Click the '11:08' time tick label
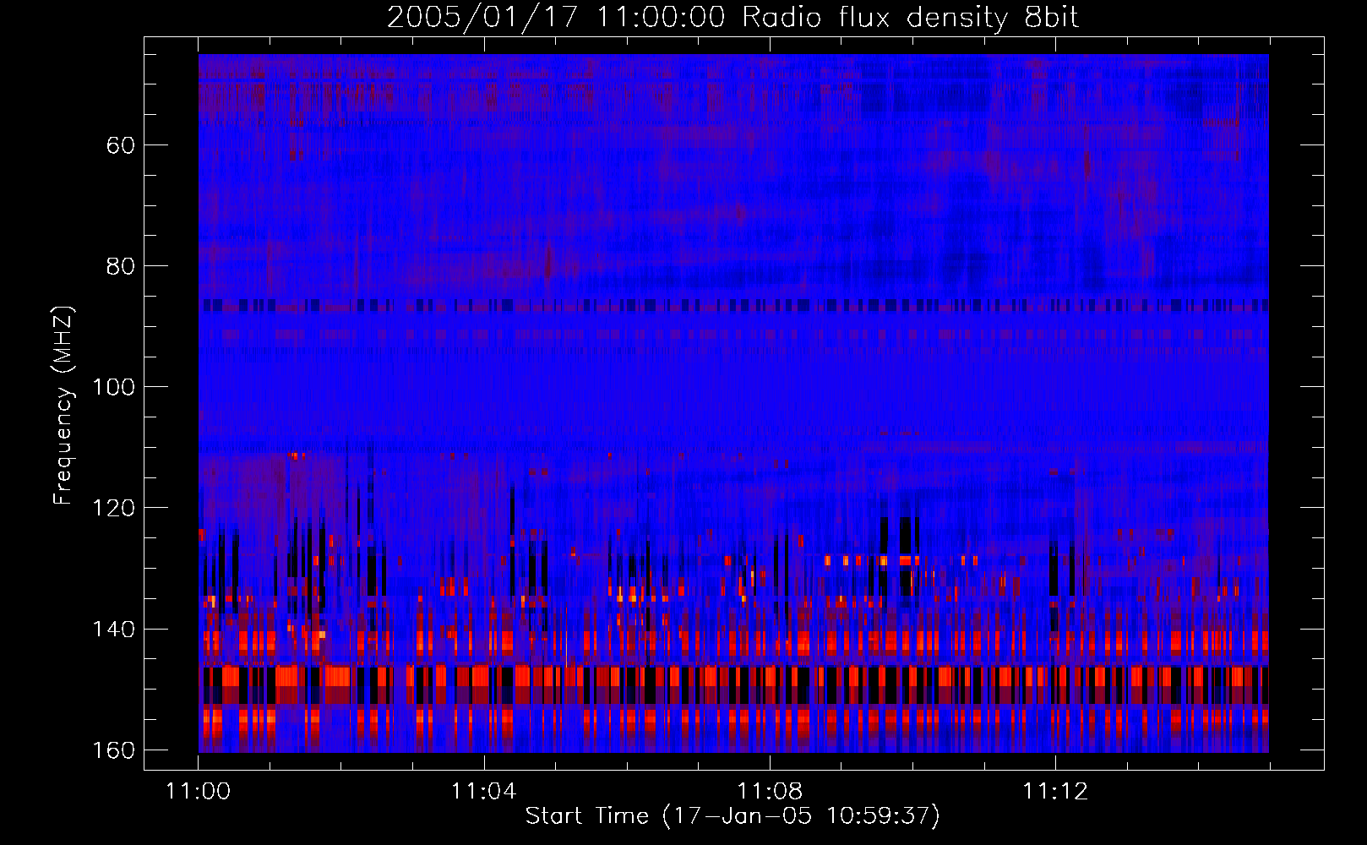1367x845 pixels. [x=770, y=792]
